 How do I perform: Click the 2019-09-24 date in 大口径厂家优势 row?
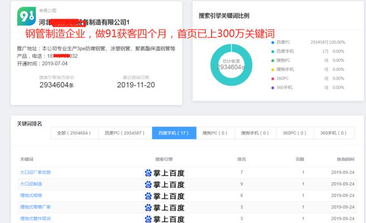tap(343, 172)
